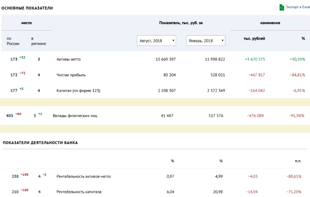The image size is (310, 197).
Task: Click the изменение column header
Action: [270, 23]
